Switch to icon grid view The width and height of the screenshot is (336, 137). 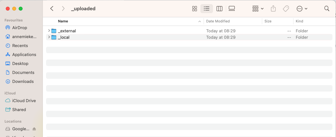[195, 9]
